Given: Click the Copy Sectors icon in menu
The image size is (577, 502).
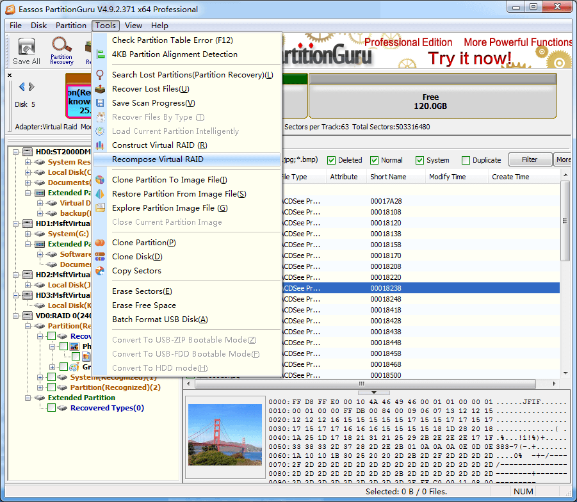Looking at the screenshot, I should point(100,271).
